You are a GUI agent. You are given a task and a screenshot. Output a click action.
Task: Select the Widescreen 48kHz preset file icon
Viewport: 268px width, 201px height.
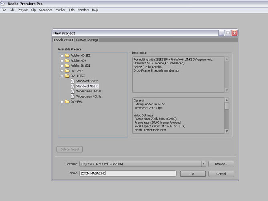point(73,96)
